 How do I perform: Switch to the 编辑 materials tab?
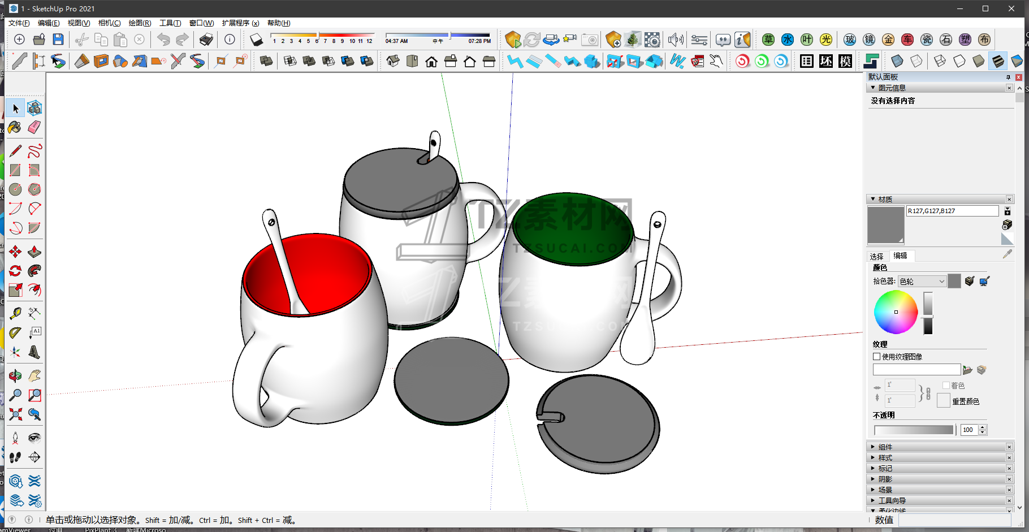pyautogui.click(x=901, y=256)
